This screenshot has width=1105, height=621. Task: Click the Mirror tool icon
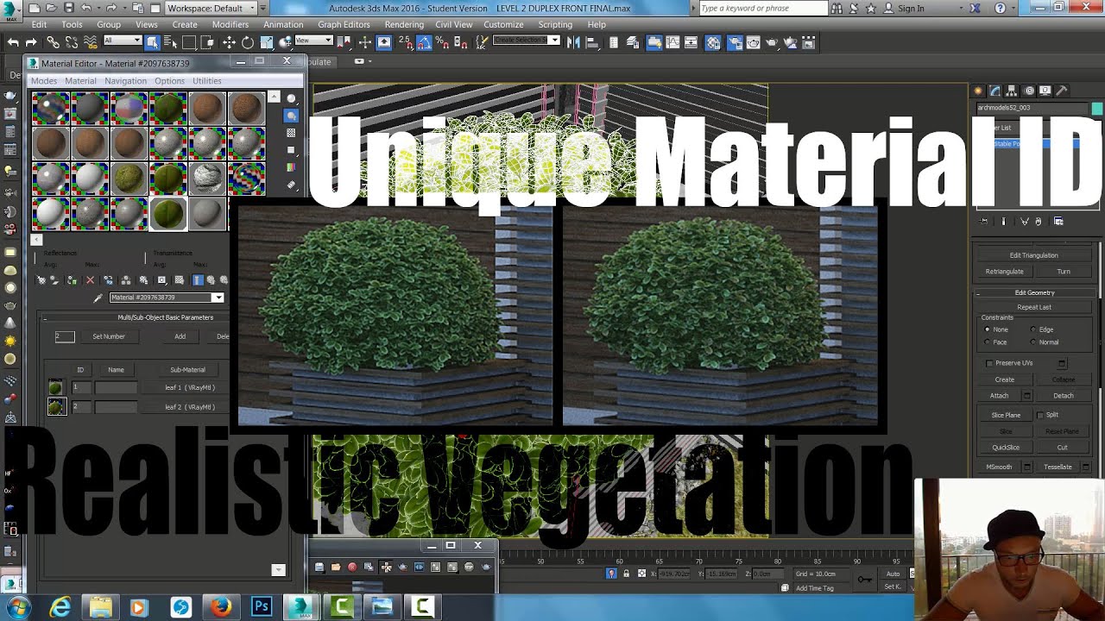[x=571, y=42]
